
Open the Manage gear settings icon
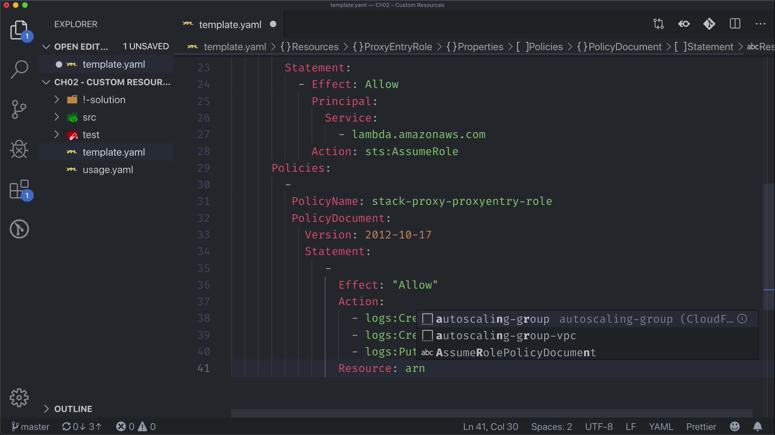click(19, 398)
